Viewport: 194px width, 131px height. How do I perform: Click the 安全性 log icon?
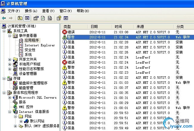(x=21, y=50)
